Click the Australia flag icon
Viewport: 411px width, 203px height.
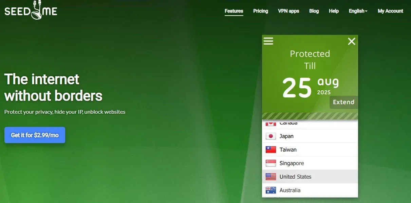270,190
